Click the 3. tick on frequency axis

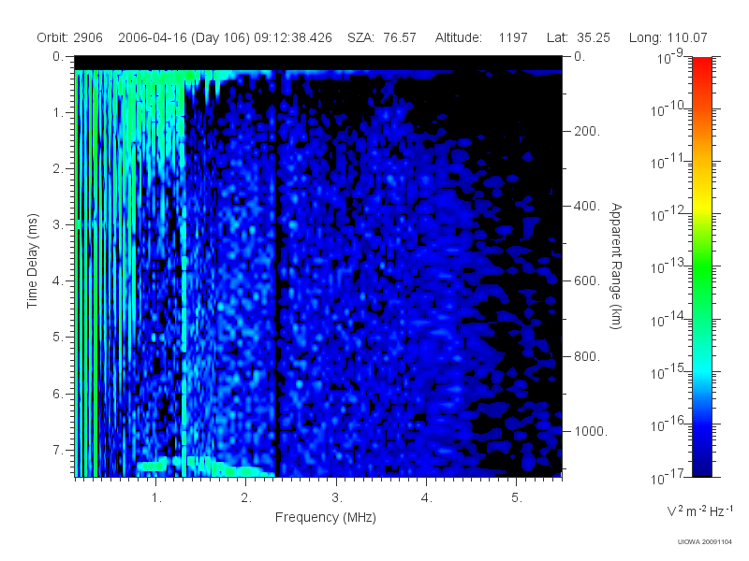click(x=337, y=498)
